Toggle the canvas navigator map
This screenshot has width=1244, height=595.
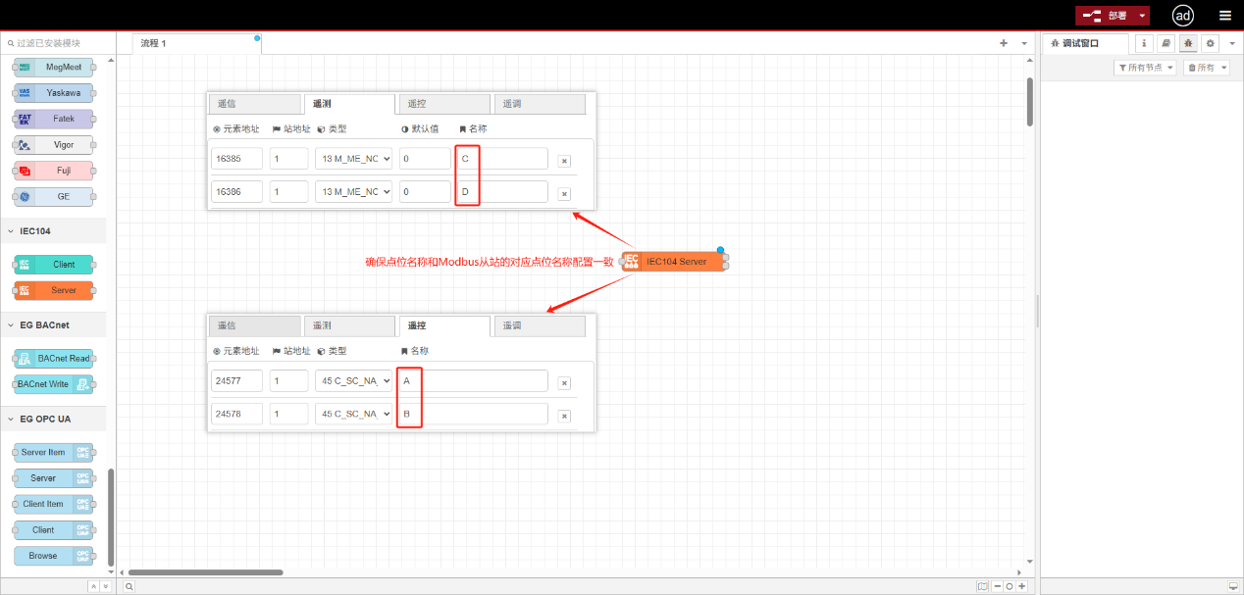[x=983, y=586]
